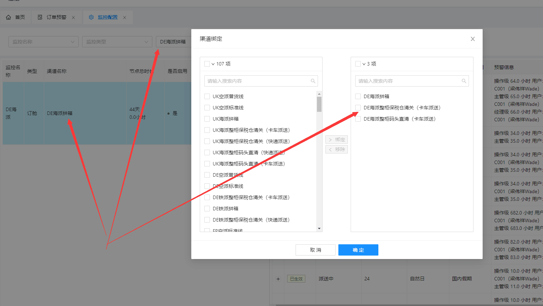Close the 监控配置 tab with its X
The width and height of the screenshot is (543, 306).
(x=125, y=18)
